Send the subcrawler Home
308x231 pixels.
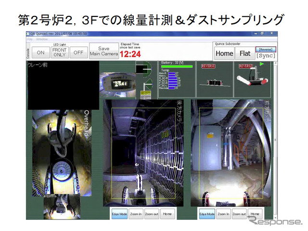[x=224, y=54]
